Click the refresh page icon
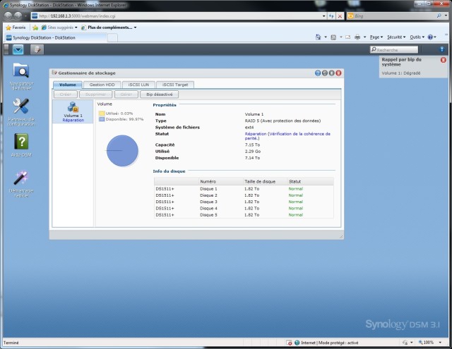The width and height of the screenshot is (452, 349). click(x=331, y=16)
